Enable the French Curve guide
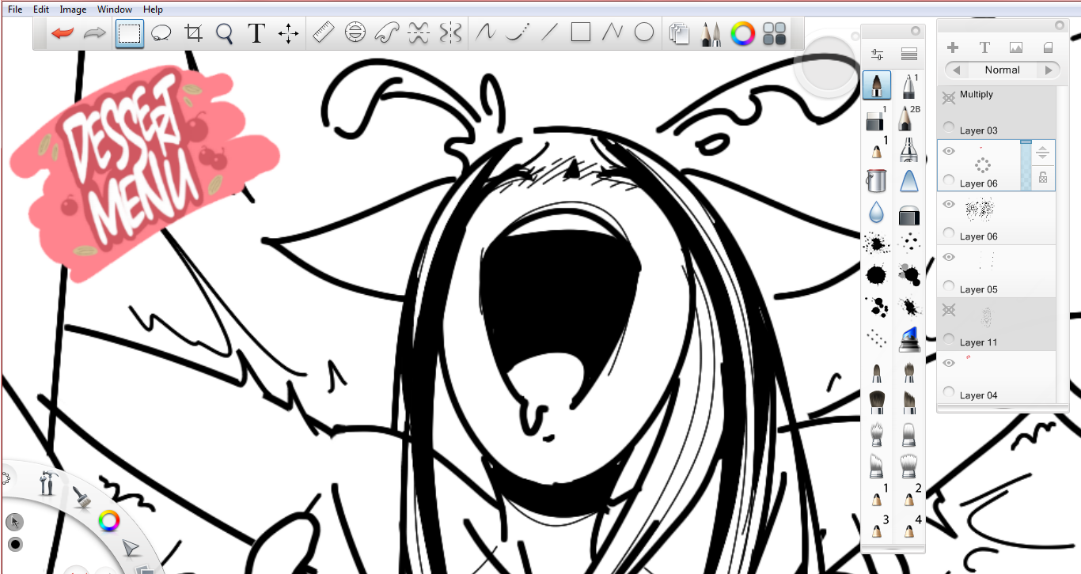This screenshot has width=1081, height=574. tap(387, 33)
